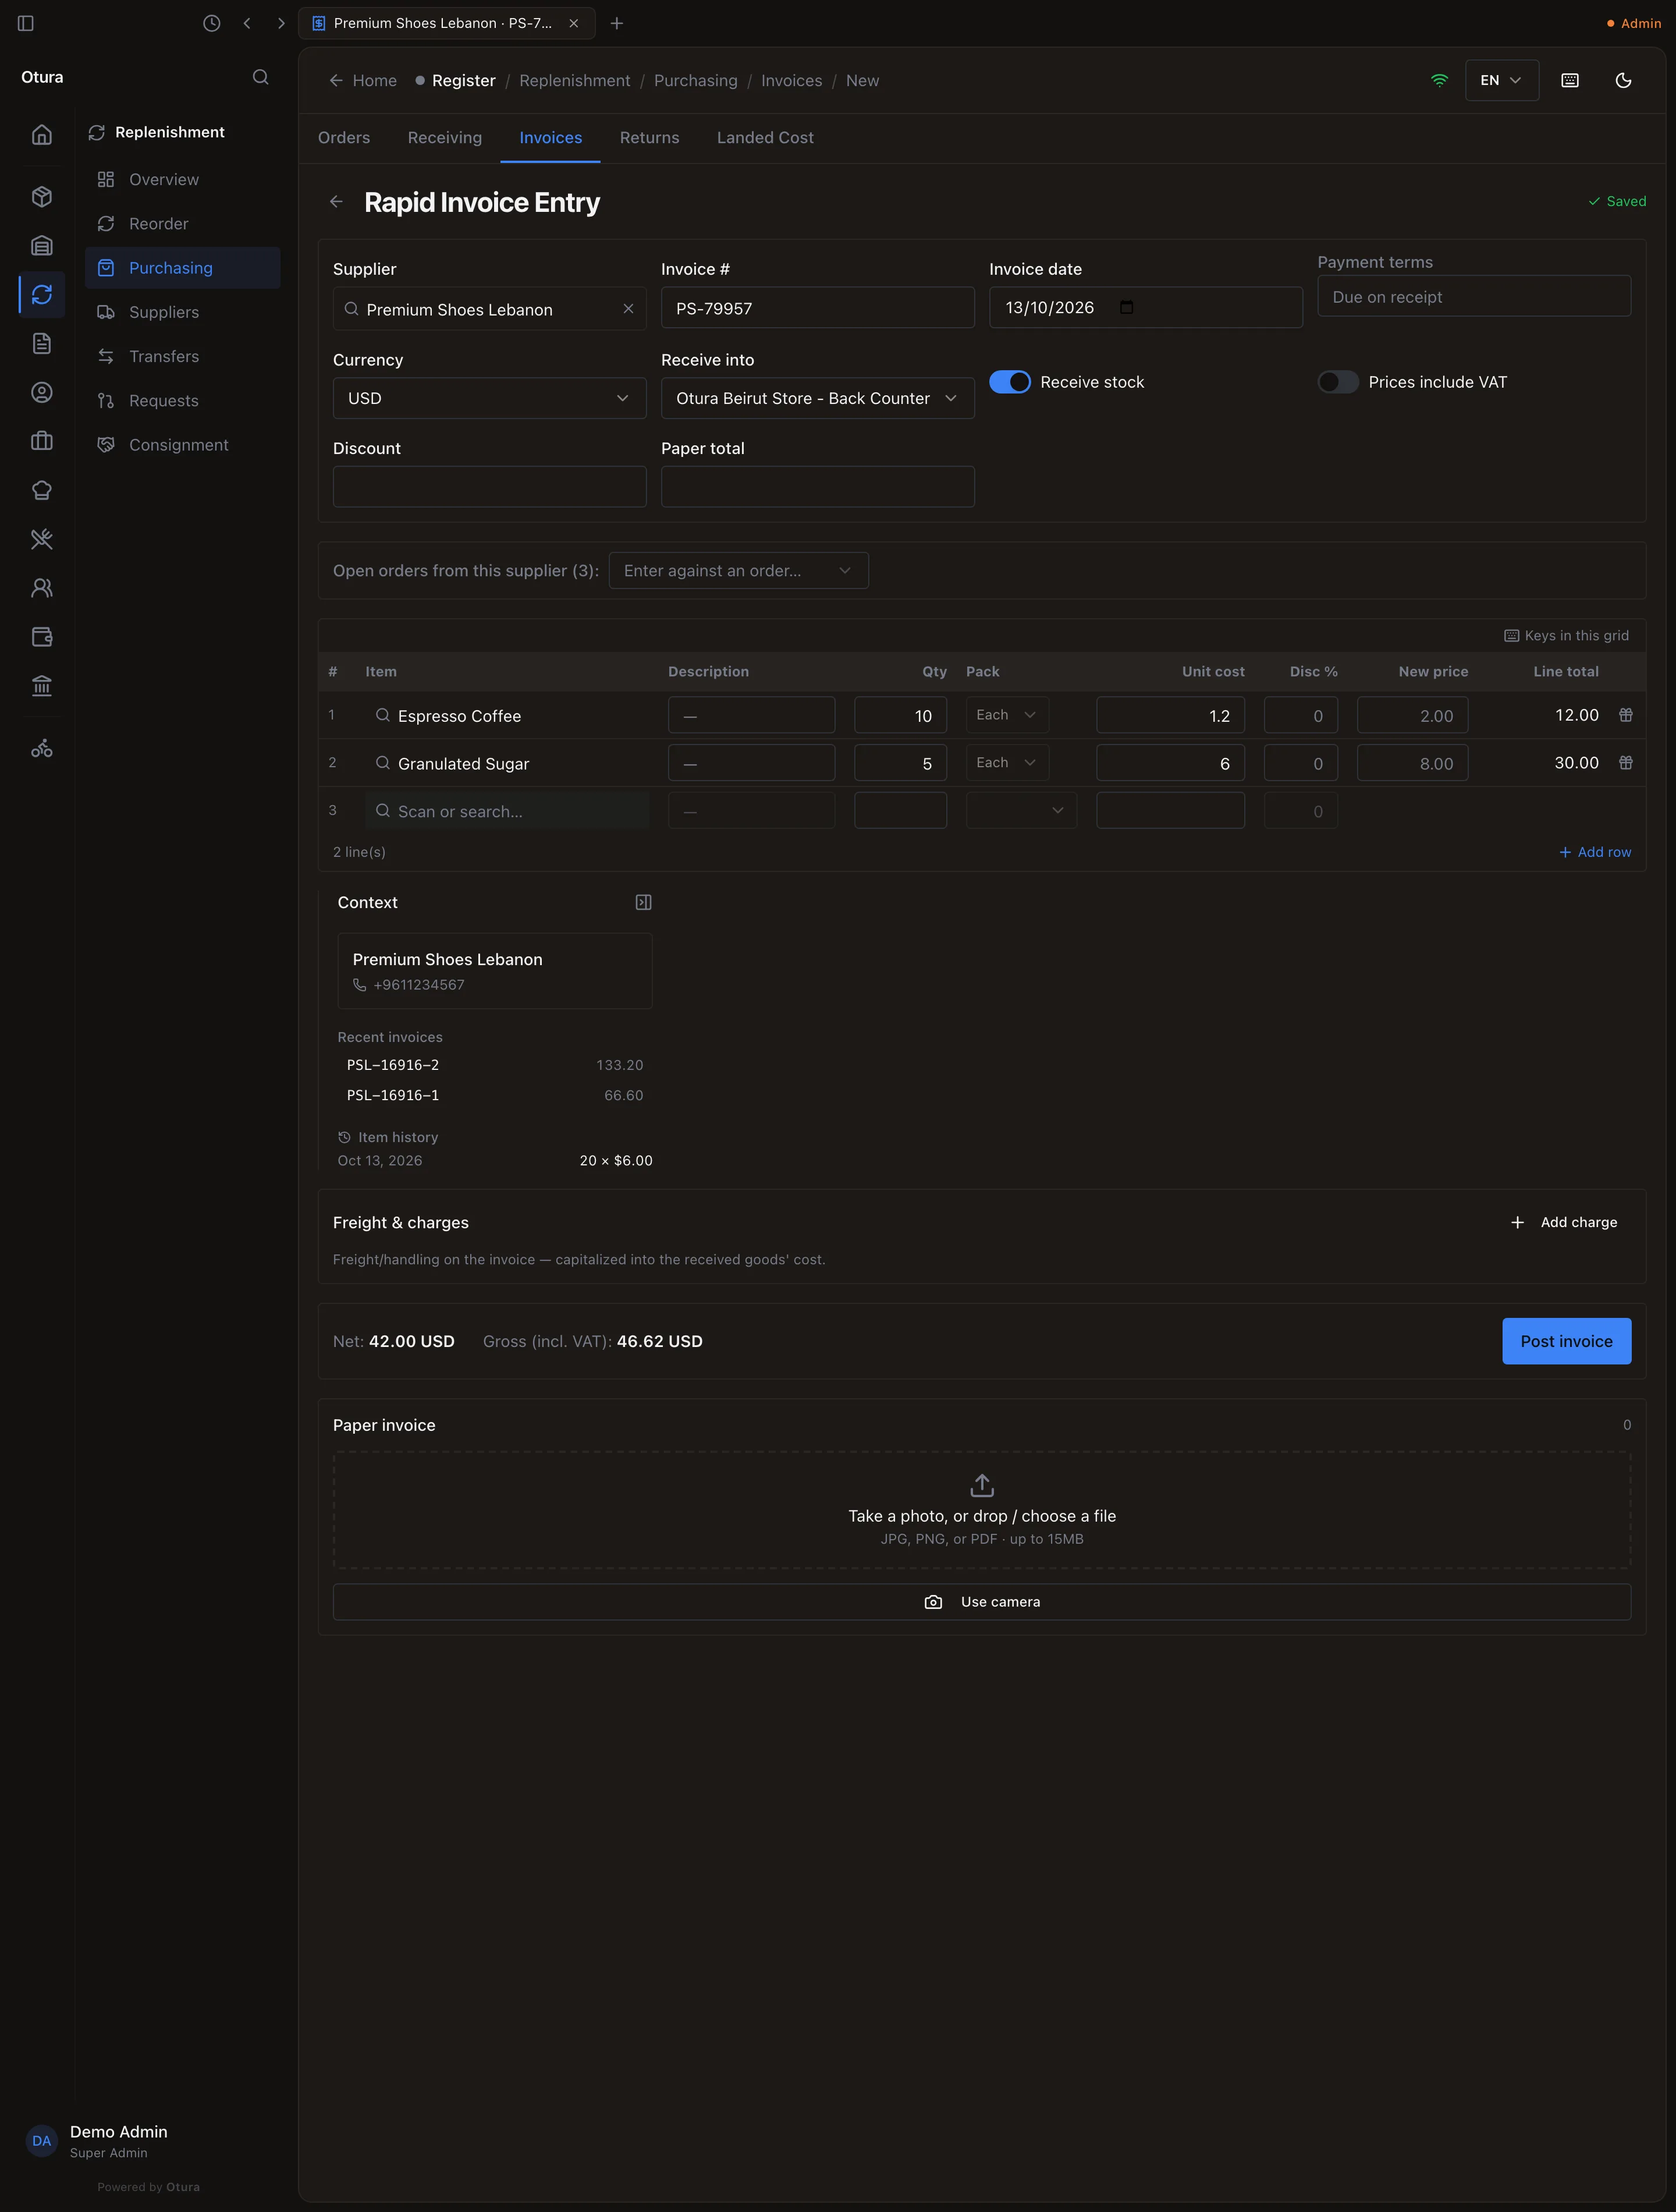This screenshot has height=2212, width=1676.
Task: Click Add charge in Freight & charges
Action: click(x=1564, y=1222)
